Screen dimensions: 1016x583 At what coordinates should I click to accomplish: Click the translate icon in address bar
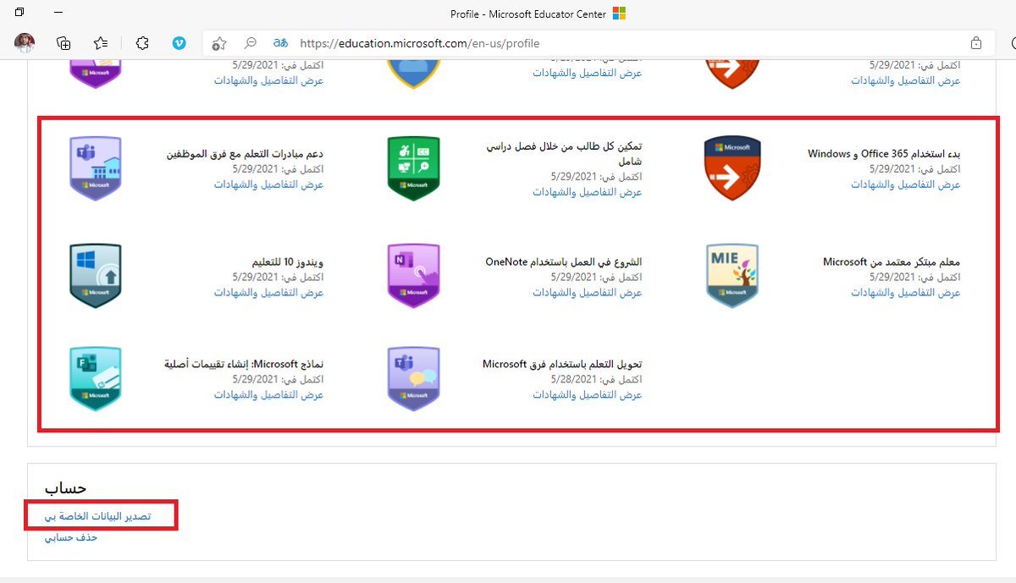[281, 42]
